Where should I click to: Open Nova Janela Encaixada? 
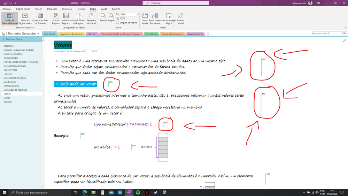pyautogui.click(x=155, y=19)
